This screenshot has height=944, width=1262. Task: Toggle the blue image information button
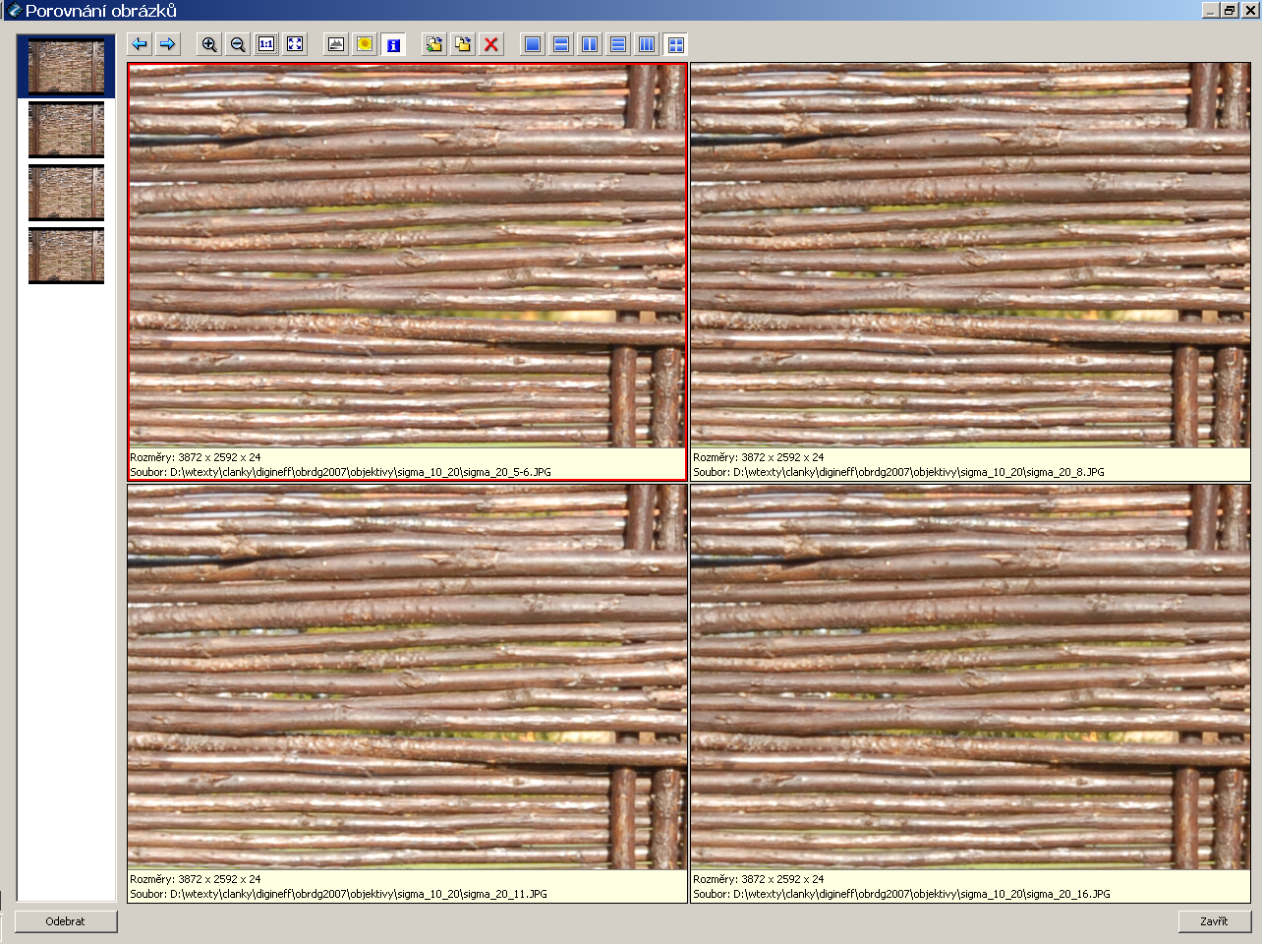(393, 44)
